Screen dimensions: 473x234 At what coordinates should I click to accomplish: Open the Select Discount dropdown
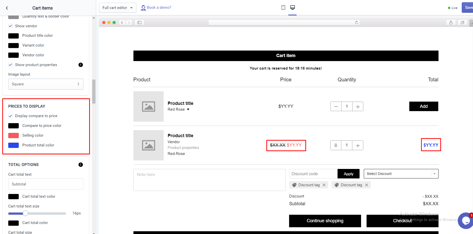(401, 174)
